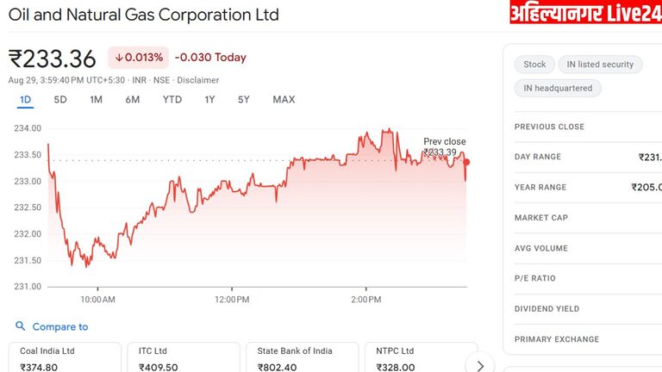The width and height of the screenshot is (662, 372).
Task: Open the State Bank of India card
Action: (303, 358)
